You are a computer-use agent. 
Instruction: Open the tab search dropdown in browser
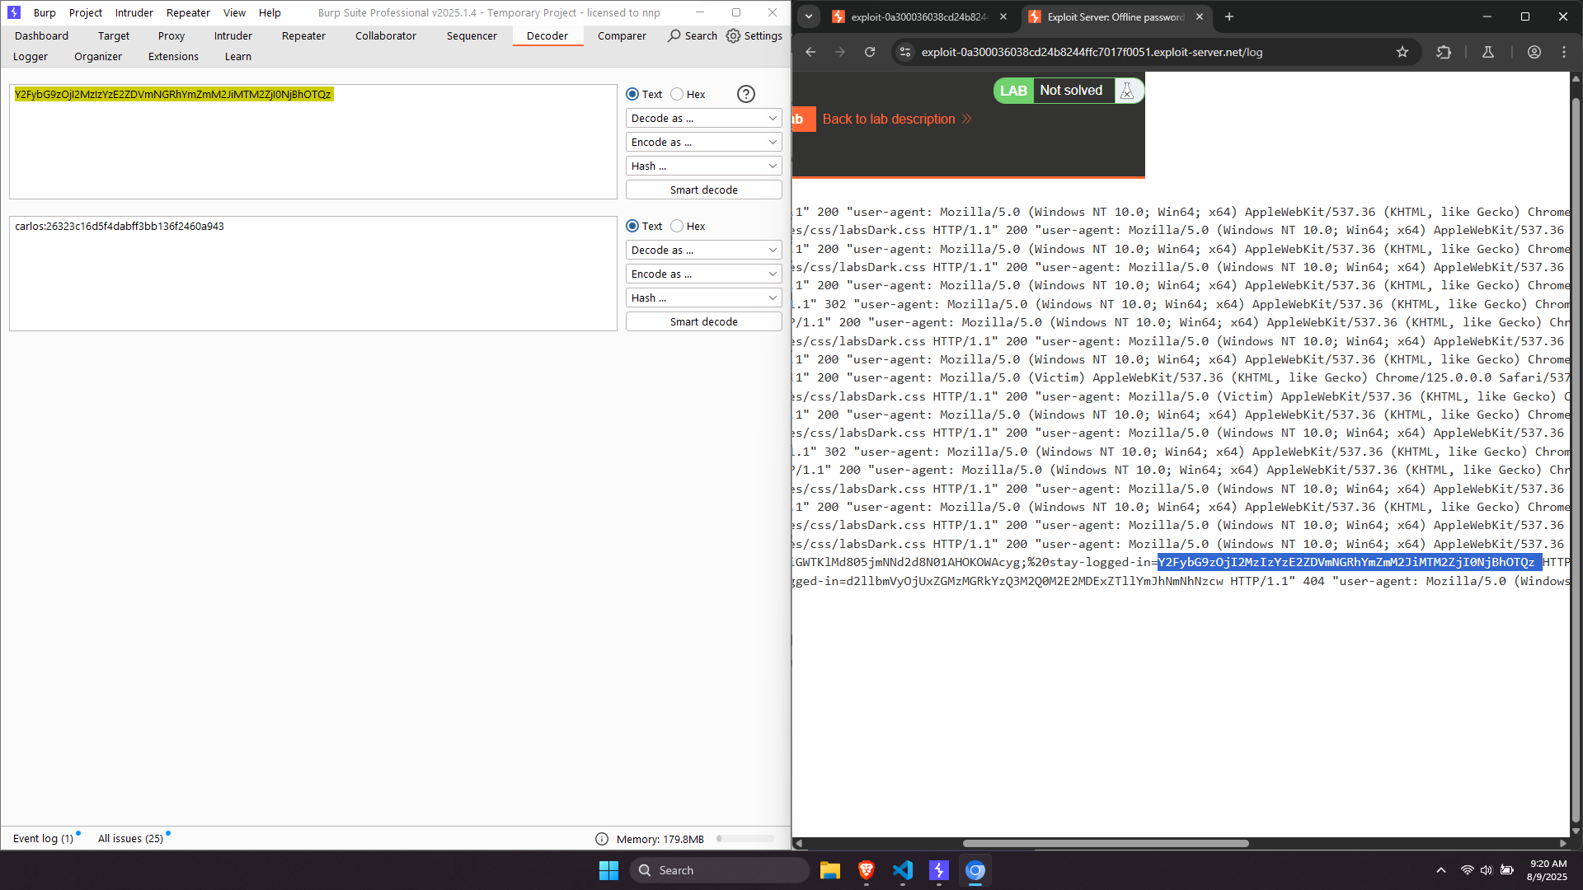tap(809, 16)
